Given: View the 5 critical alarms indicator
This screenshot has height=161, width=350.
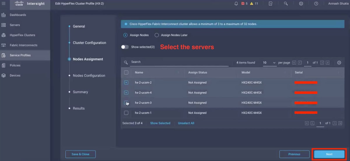Looking at the screenshot, I should pos(244,3).
